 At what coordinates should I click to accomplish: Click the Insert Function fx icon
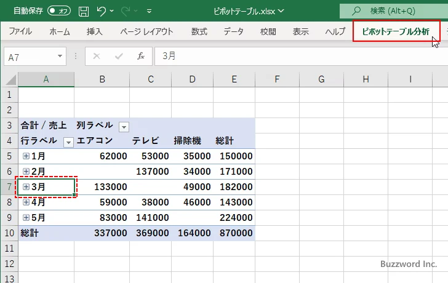[x=141, y=57]
